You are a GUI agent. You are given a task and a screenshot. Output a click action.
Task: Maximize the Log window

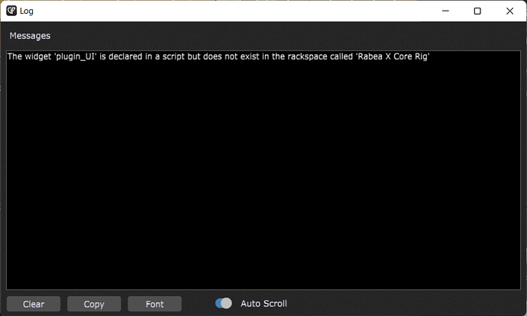(477, 11)
